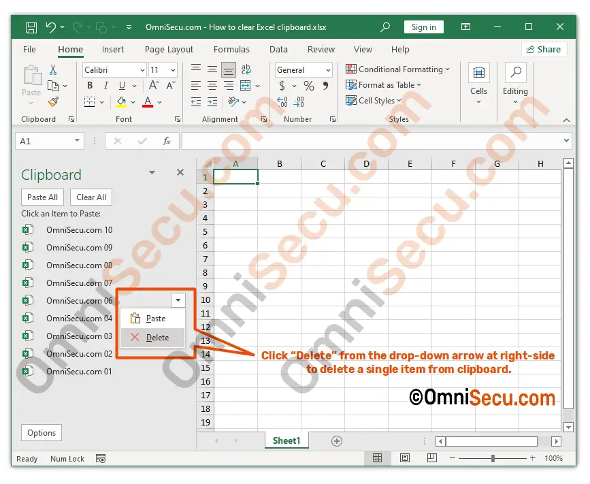Expand Conditional Formatting menu
590x484 pixels.
click(x=397, y=69)
